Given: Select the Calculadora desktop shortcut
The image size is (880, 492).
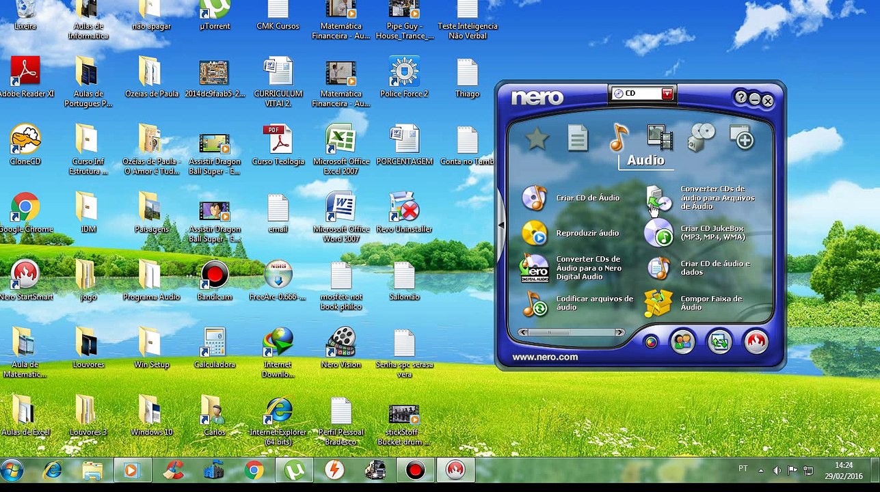Looking at the screenshot, I should pyautogui.click(x=215, y=348).
